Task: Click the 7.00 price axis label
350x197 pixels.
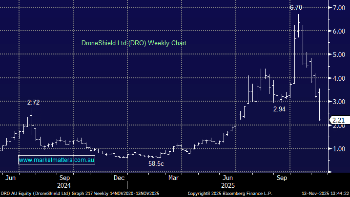Action: point(339,8)
